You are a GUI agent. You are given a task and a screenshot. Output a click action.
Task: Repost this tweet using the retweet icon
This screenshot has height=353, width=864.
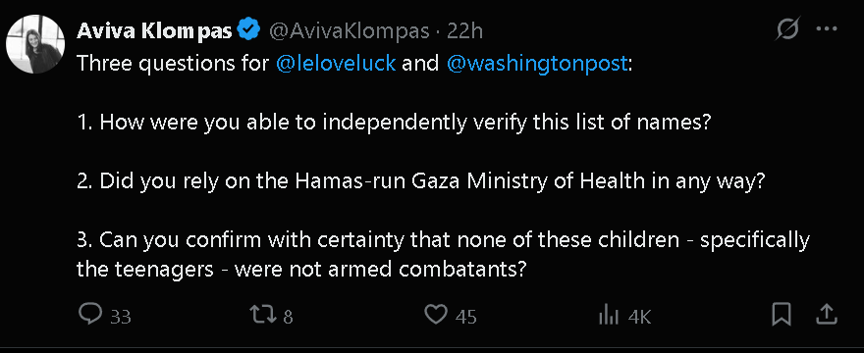pyautogui.click(x=263, y=315)
